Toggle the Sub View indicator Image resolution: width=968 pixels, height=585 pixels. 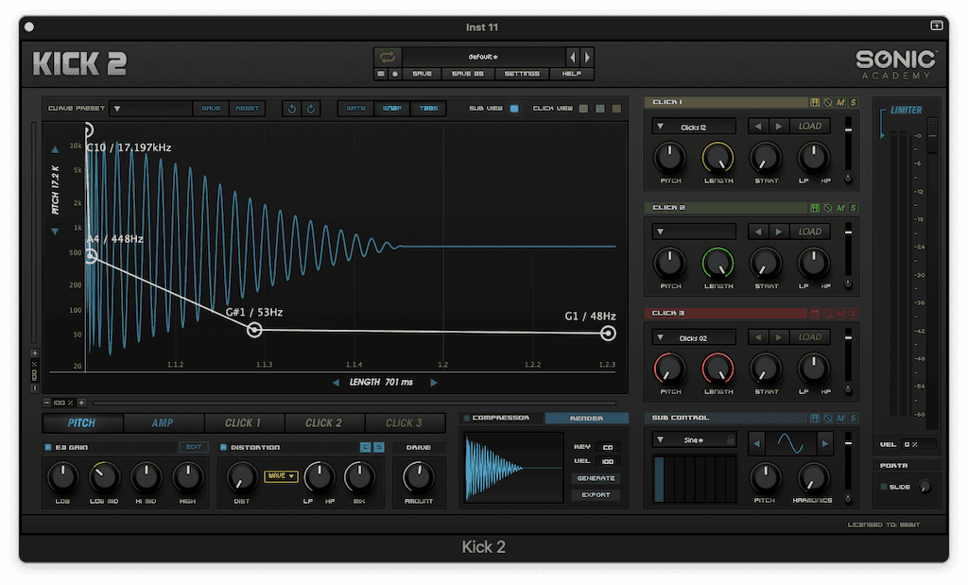click(x=514, y=109)
